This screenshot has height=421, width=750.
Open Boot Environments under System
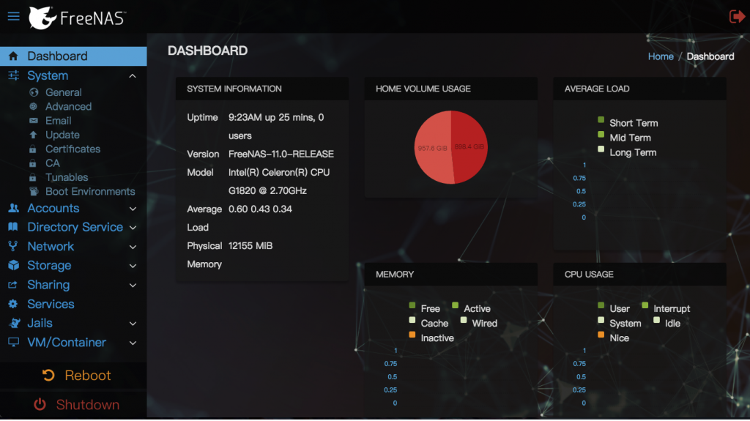[90, 191]
